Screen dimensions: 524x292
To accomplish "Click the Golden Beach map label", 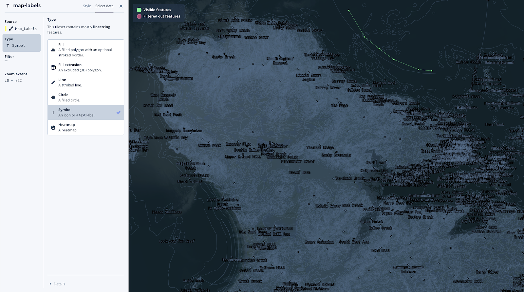I will tap(360, 90).
